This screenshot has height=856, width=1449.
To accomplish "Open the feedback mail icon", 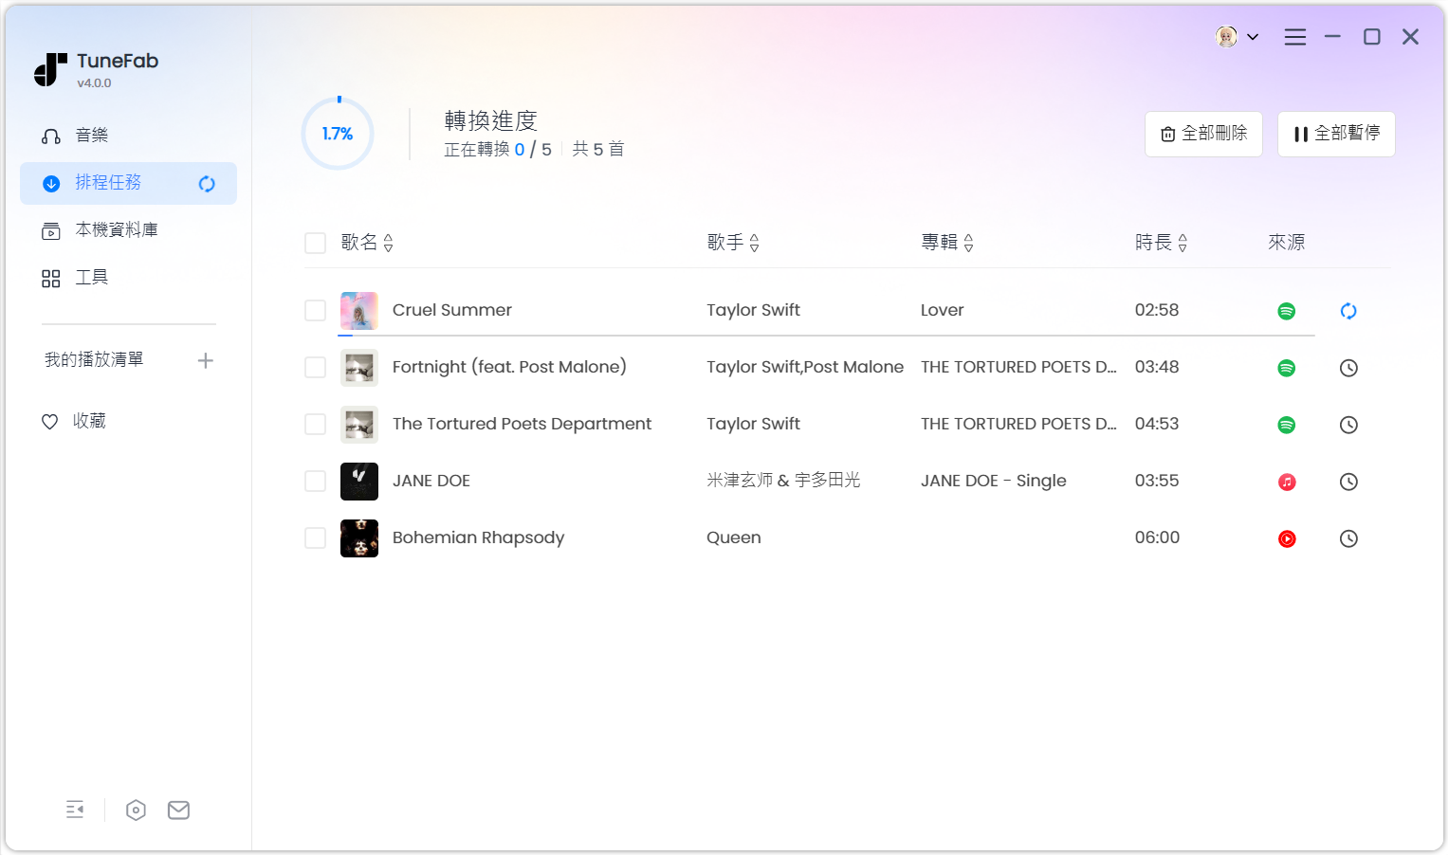I will tap(178, 810).
